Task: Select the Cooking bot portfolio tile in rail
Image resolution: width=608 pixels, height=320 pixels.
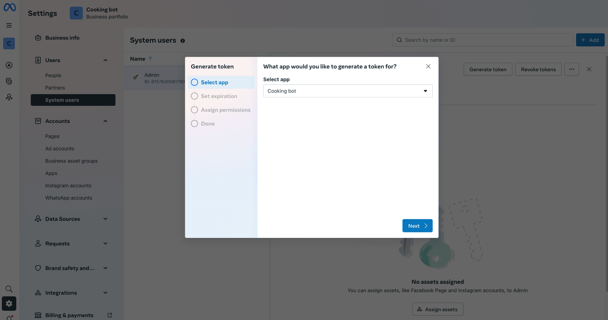Action: click(9, 43)
